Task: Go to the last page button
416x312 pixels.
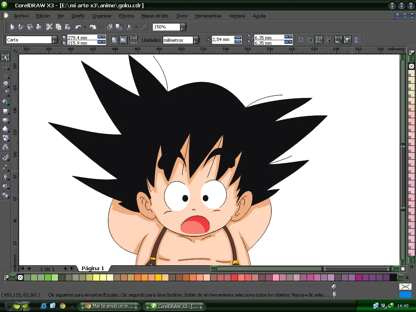Action: 72,269
